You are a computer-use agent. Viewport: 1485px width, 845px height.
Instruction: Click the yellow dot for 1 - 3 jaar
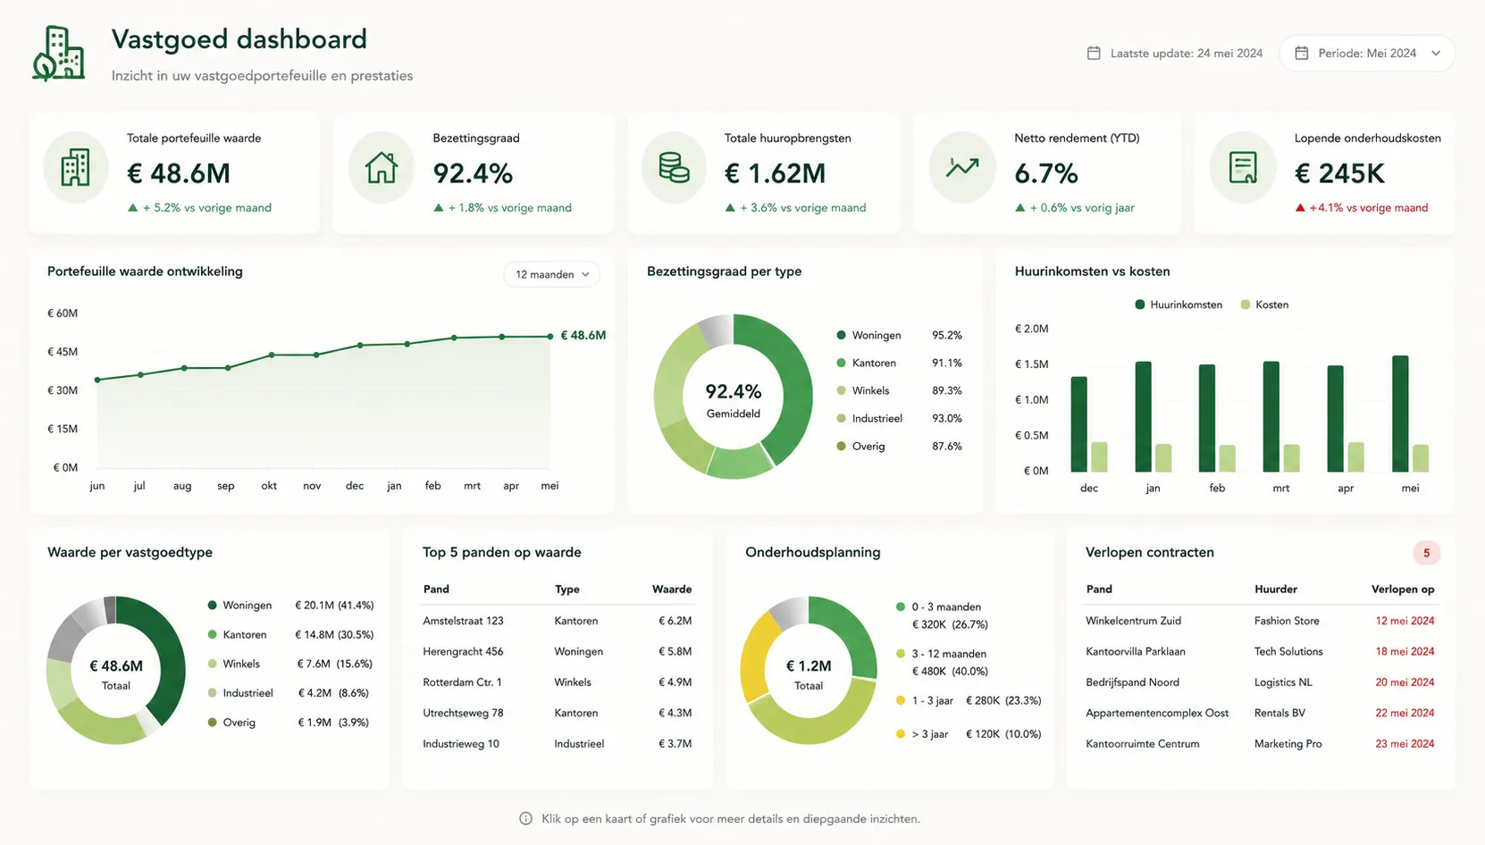click(901, 700)
